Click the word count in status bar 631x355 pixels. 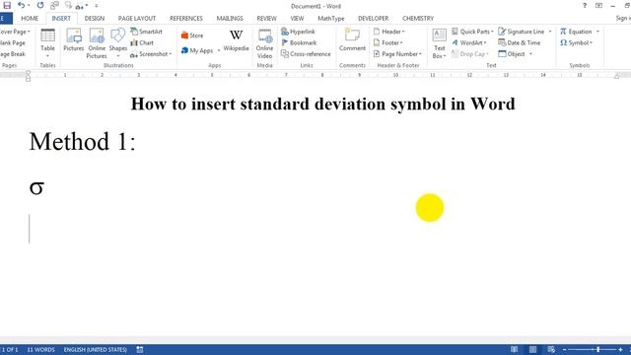(x=40, y=350)
